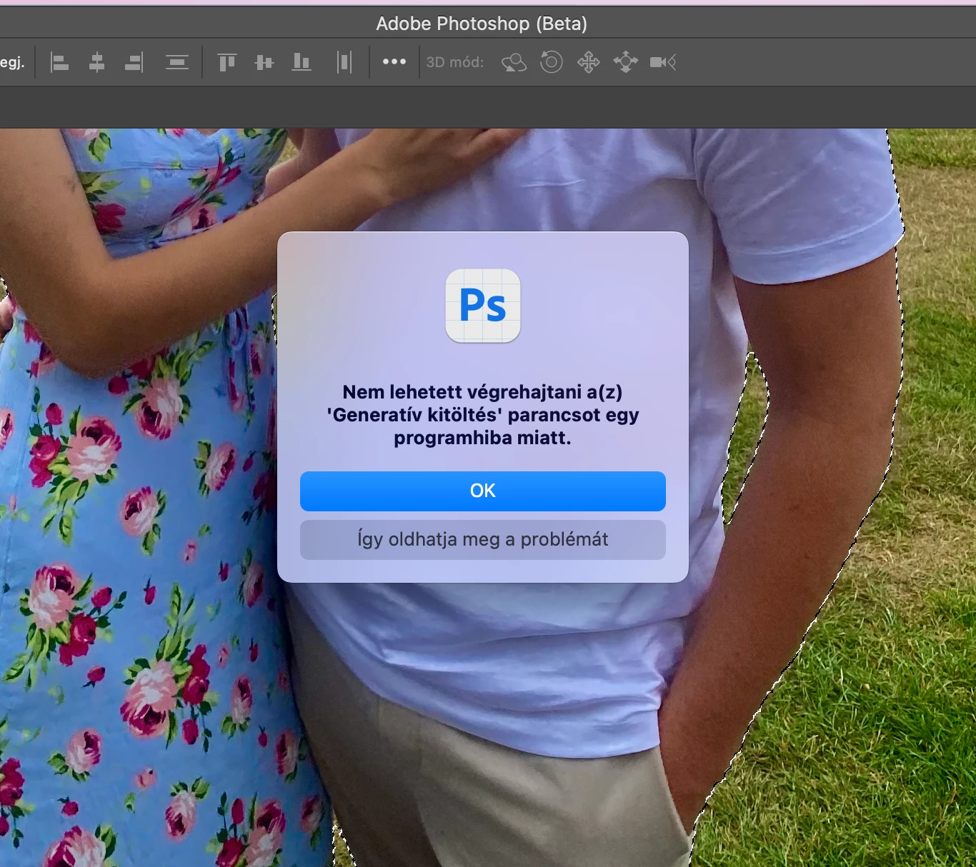Click 'Így oldhatja meg a problémát' button

(483, 540)
